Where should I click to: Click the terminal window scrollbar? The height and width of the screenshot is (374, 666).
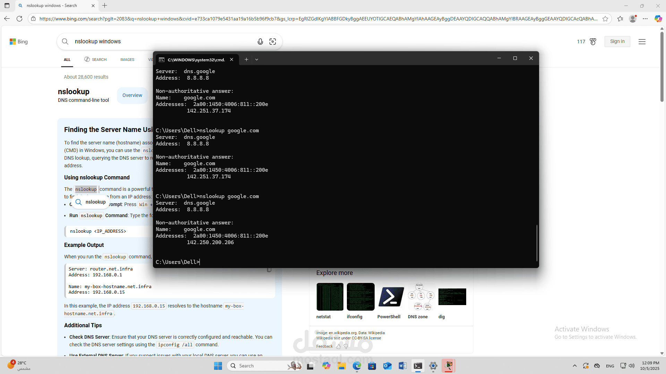pos(537,243)
